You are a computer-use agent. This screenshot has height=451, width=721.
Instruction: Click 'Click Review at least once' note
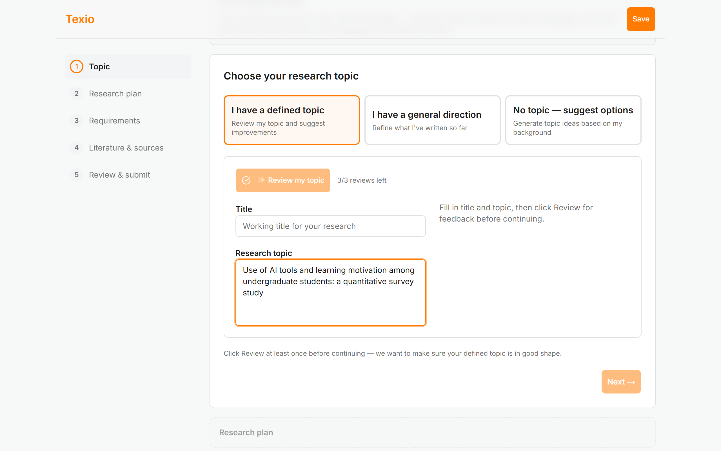(392, 353)
